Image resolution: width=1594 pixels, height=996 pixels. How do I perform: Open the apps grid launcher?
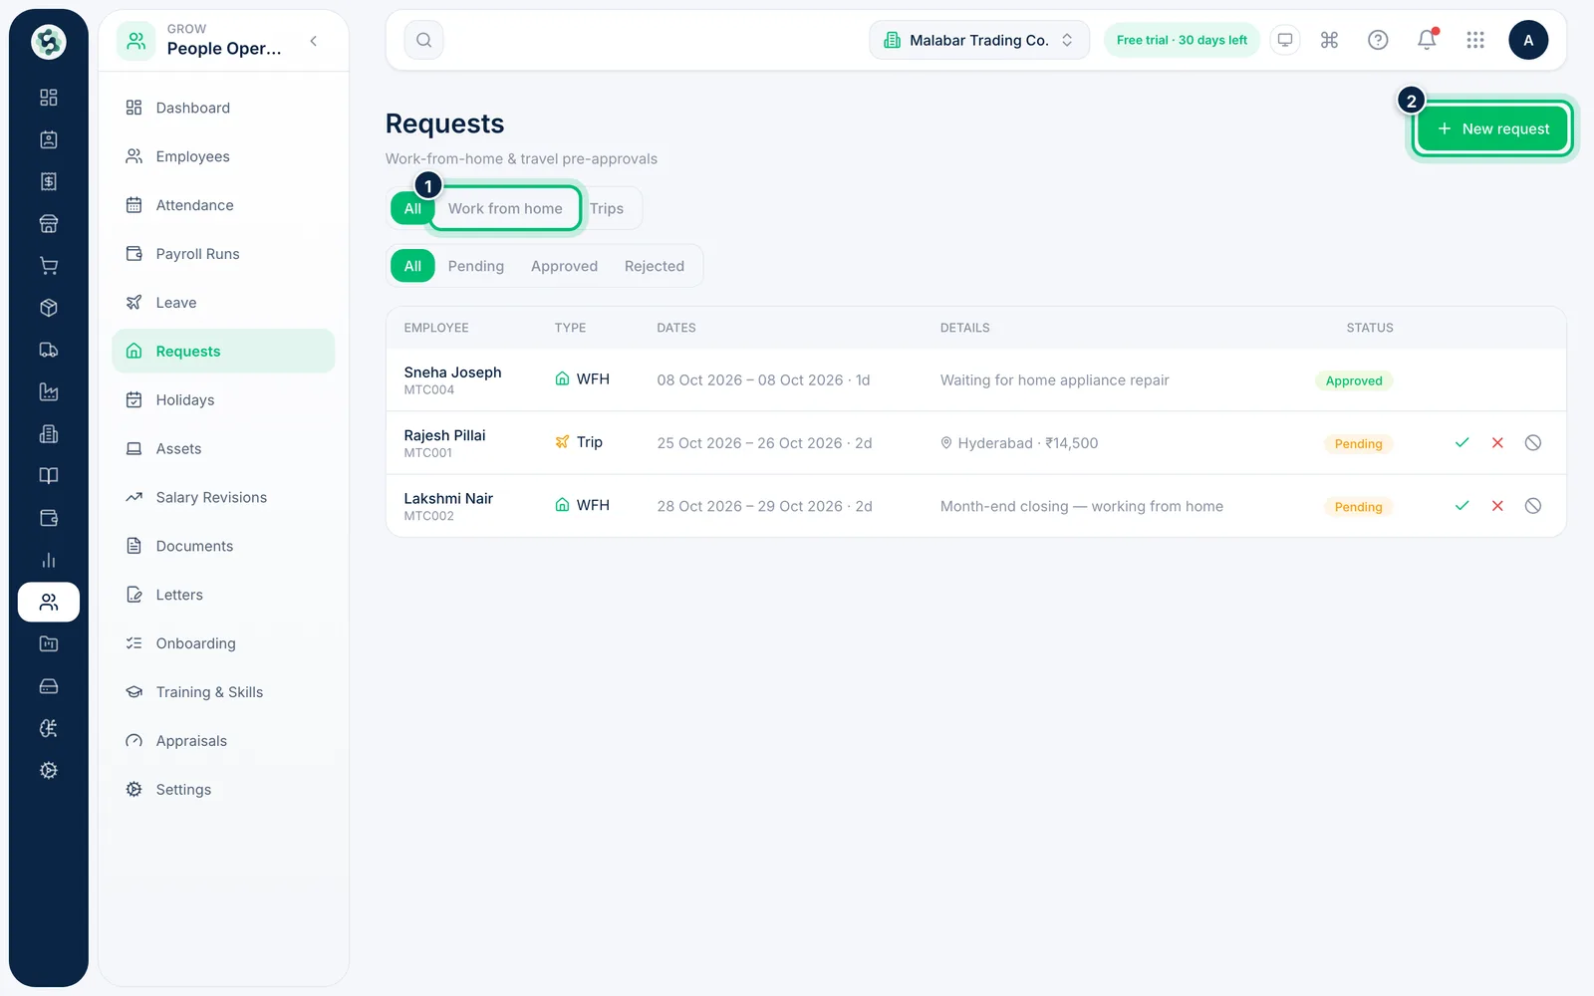pos(1475,40)
